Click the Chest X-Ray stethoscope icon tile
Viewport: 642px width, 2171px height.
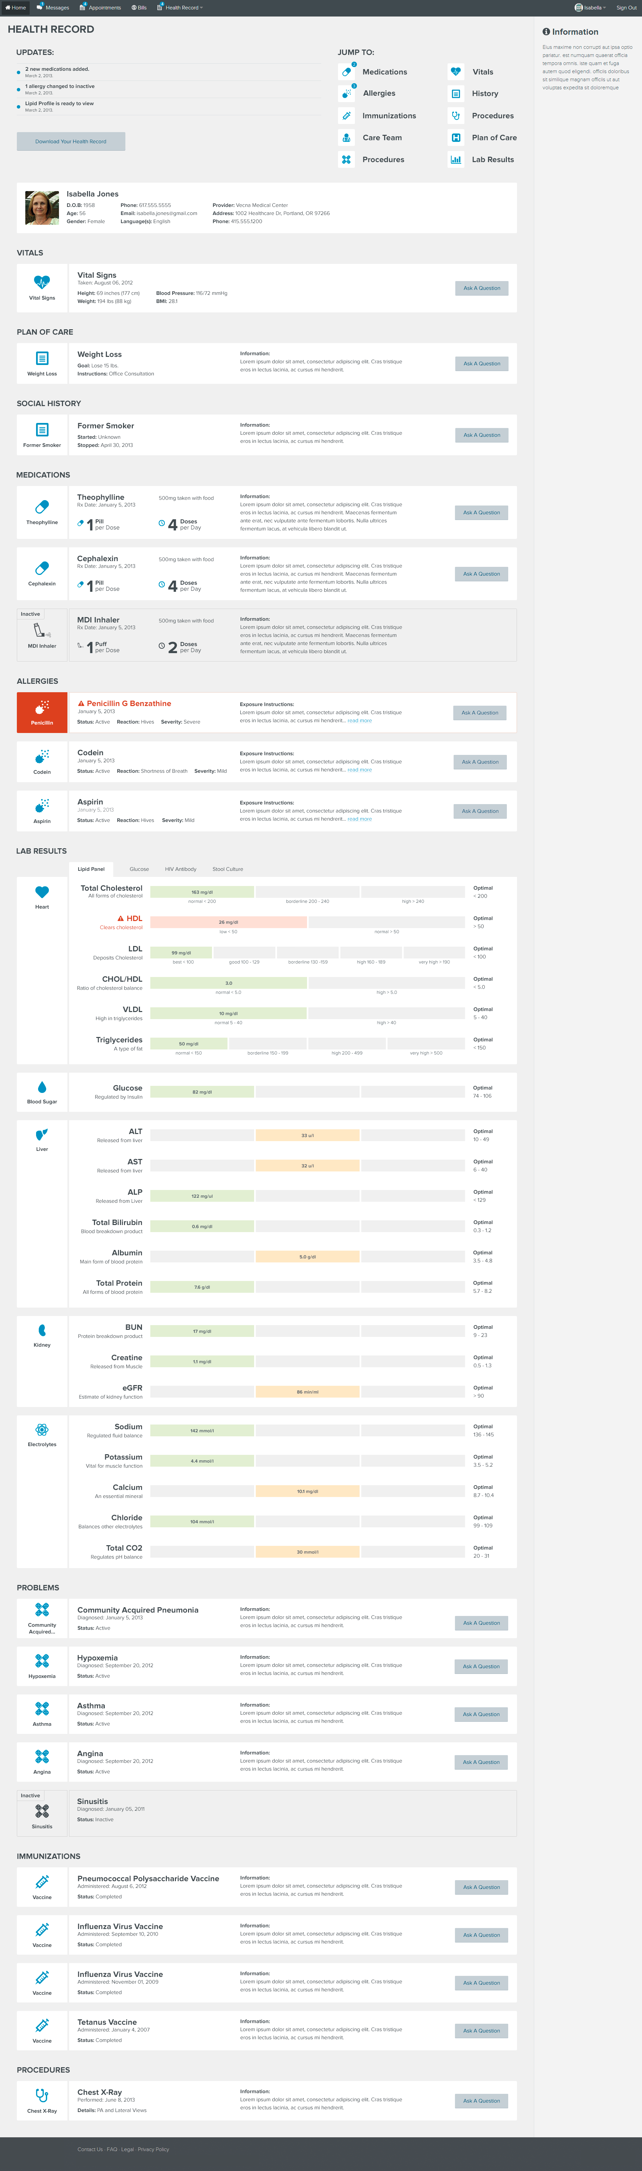[x=42, y=2100]
